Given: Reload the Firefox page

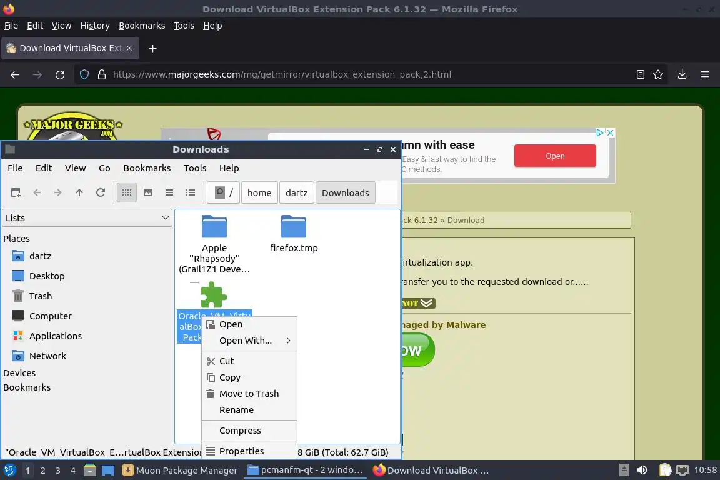Looking at the screenshot, I should [60, 74].
